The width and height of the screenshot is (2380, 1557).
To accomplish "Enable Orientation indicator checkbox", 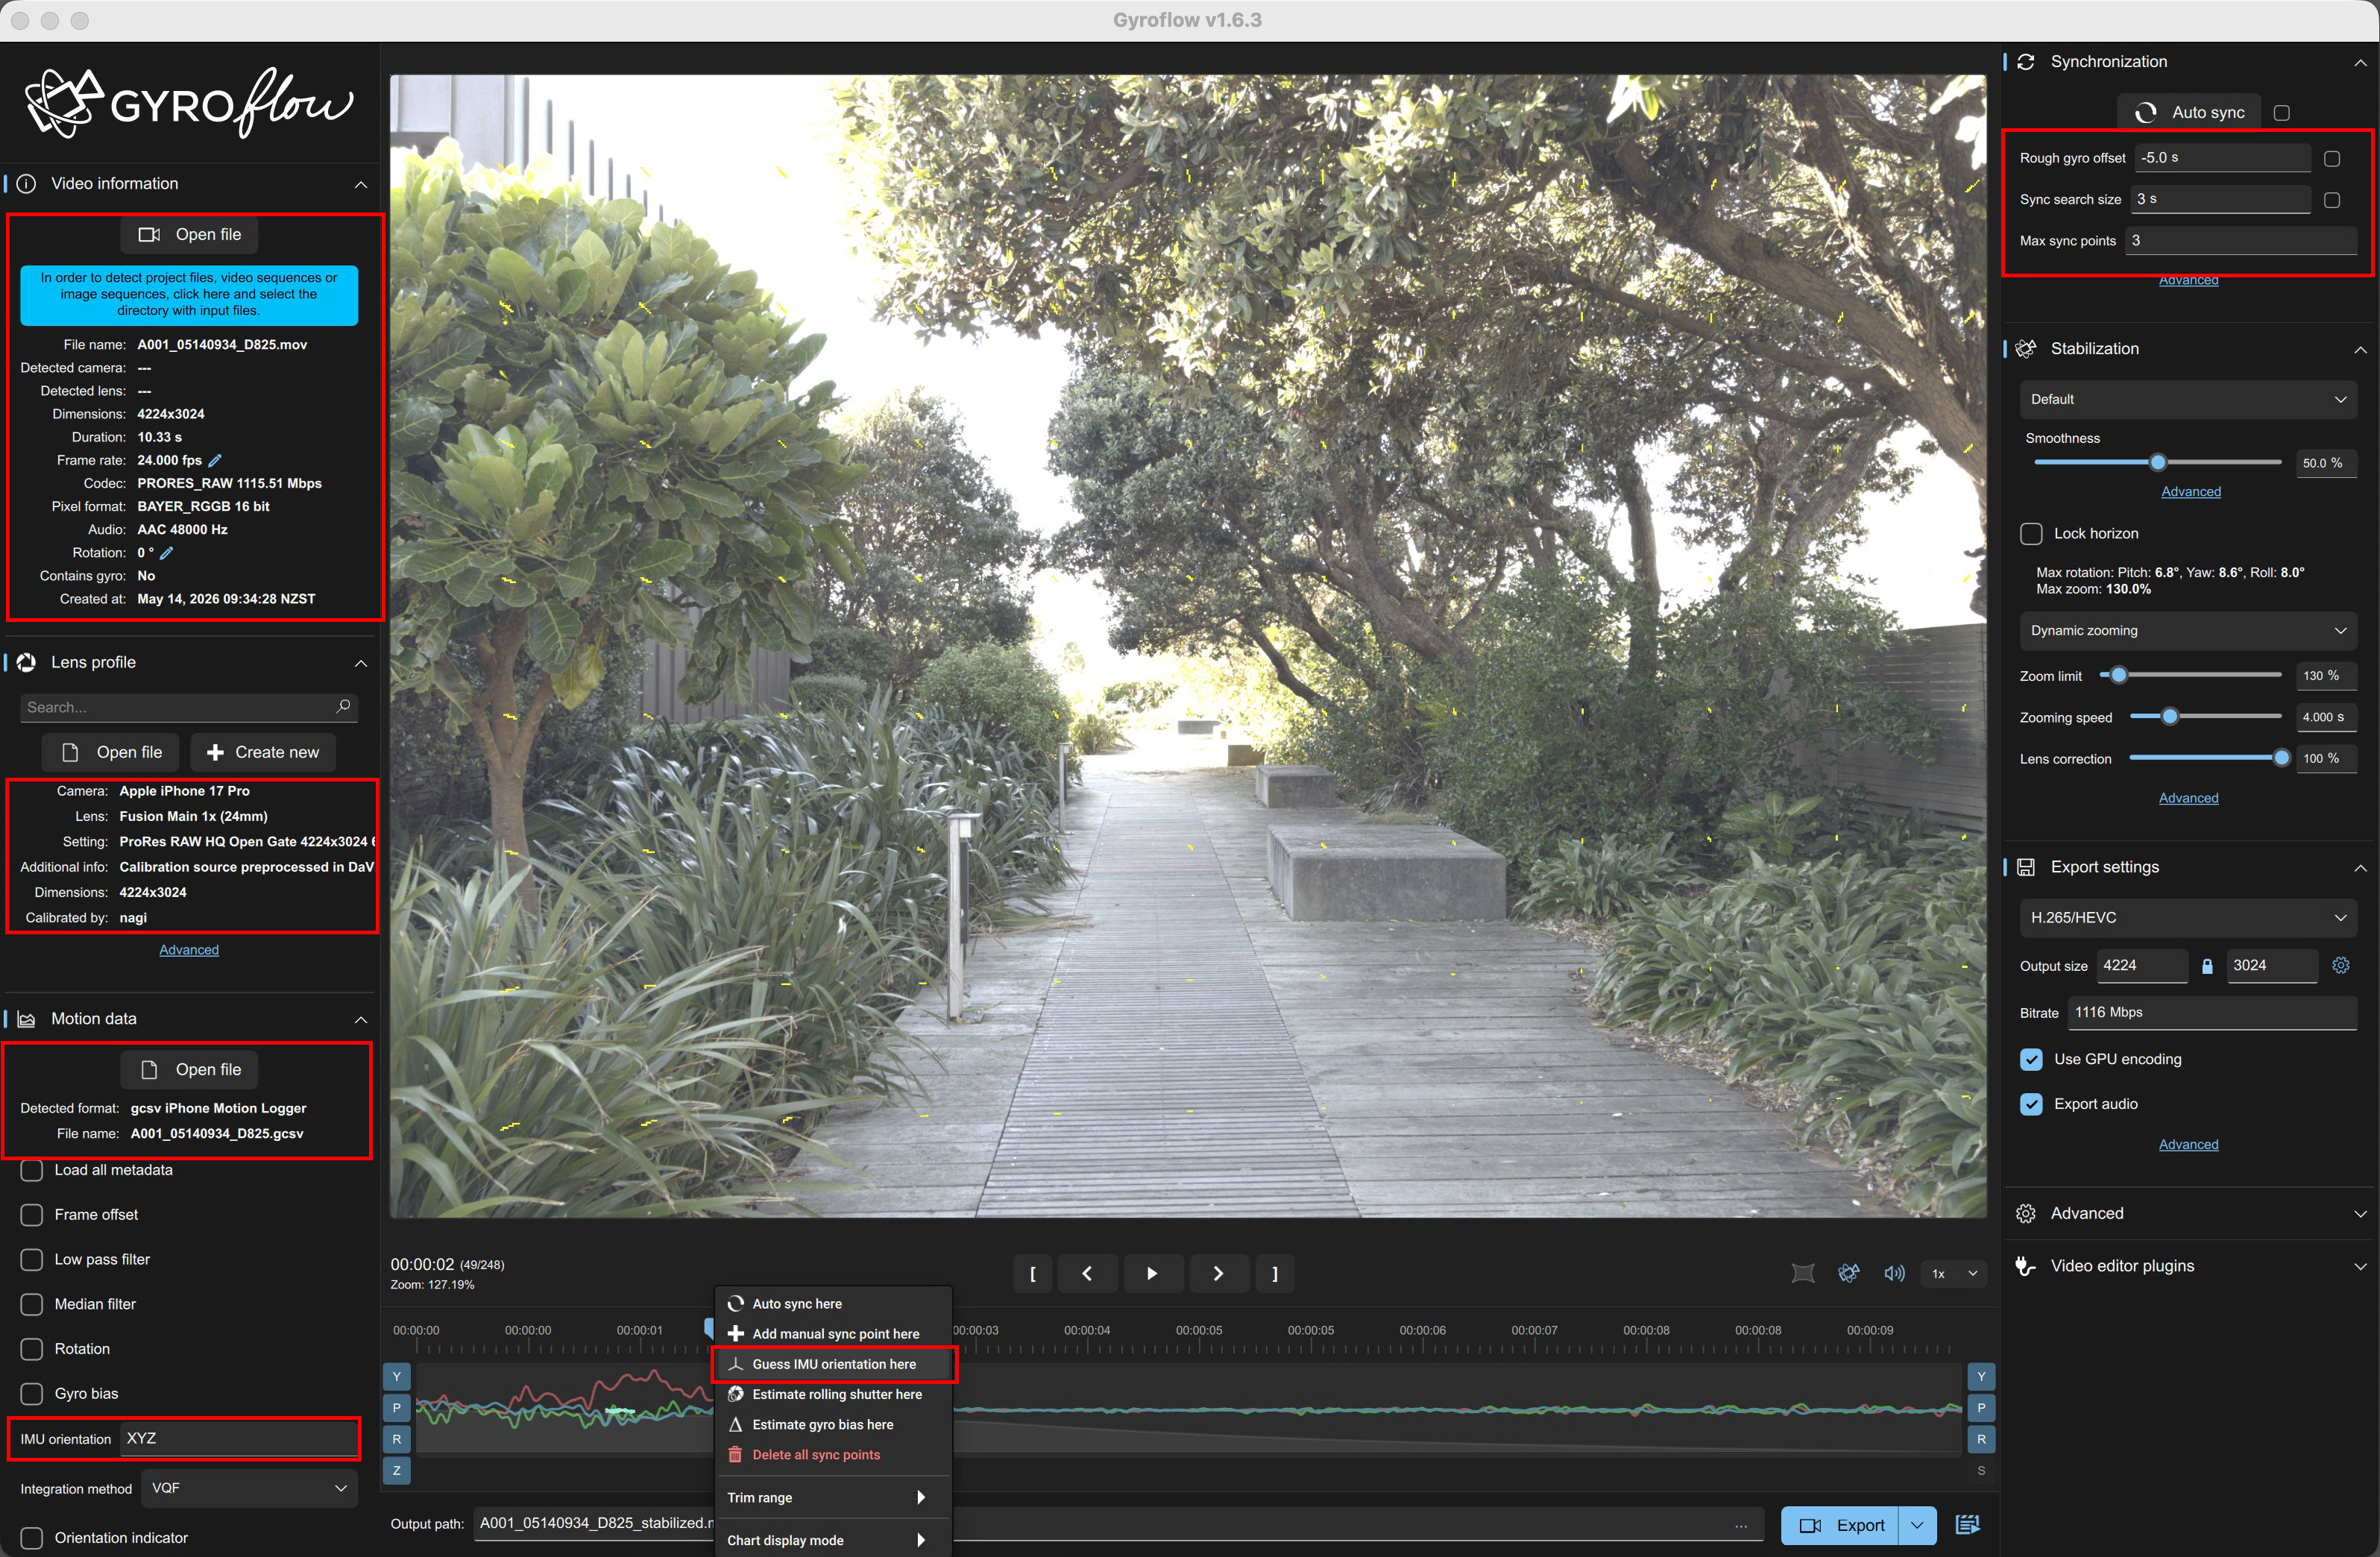I will point(32,1538).
